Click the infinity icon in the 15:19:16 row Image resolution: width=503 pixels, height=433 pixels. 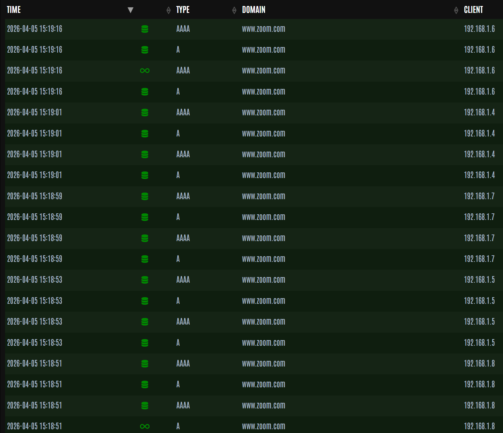pyautogui.click(x=145, y=71)
